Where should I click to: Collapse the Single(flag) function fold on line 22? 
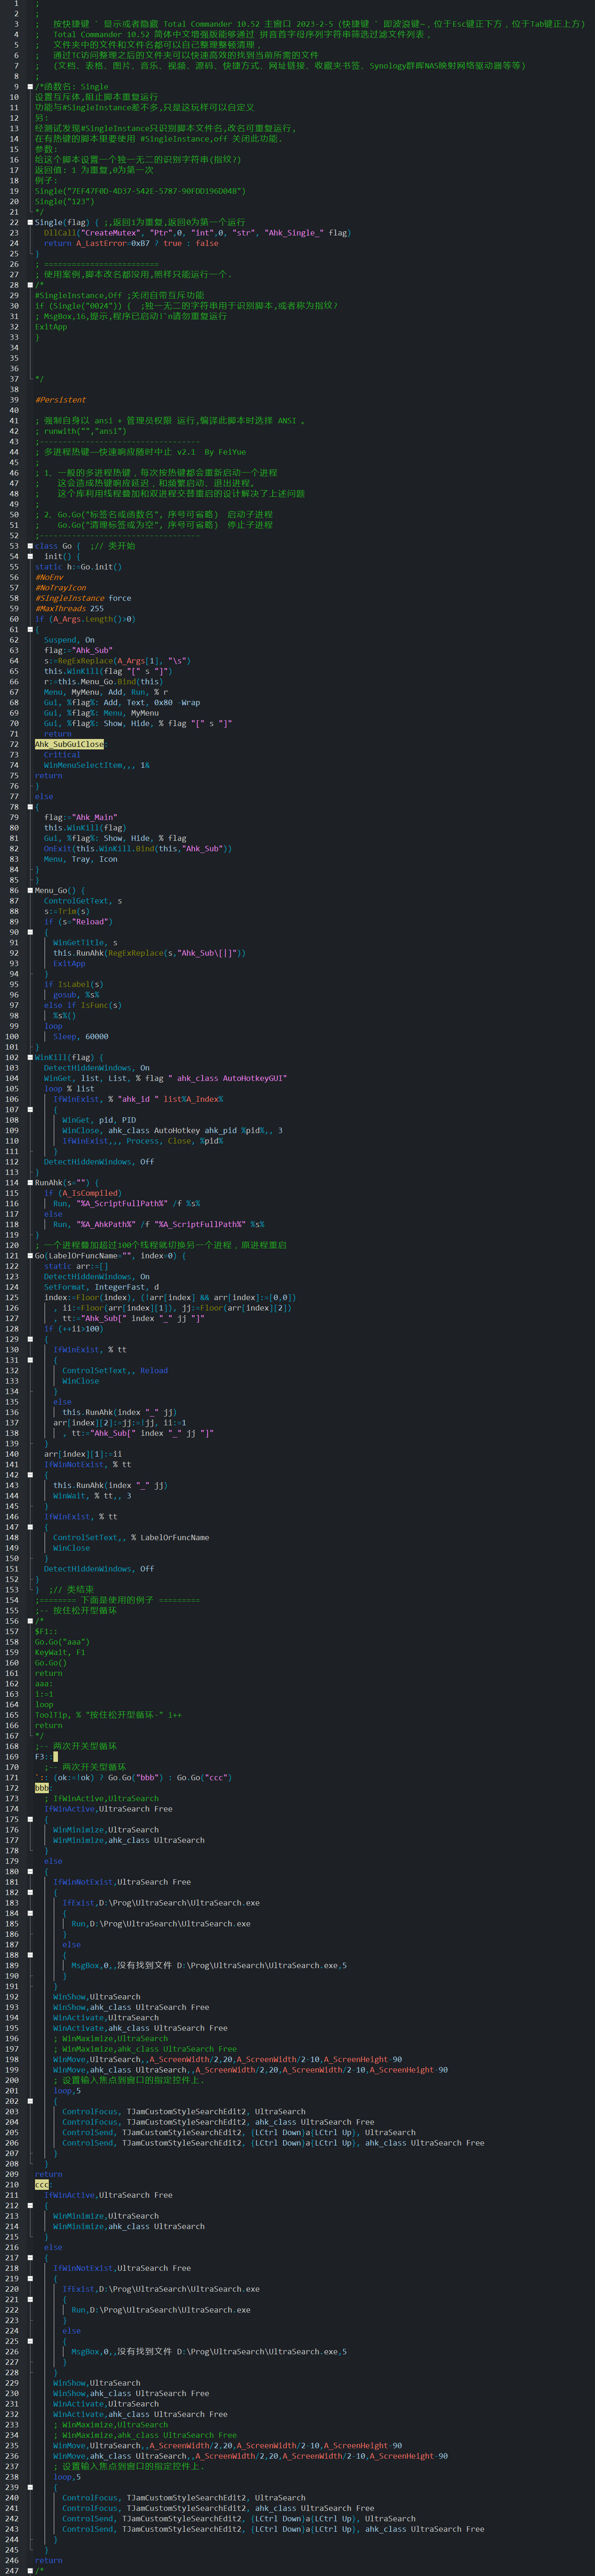(x=30, y=222)
